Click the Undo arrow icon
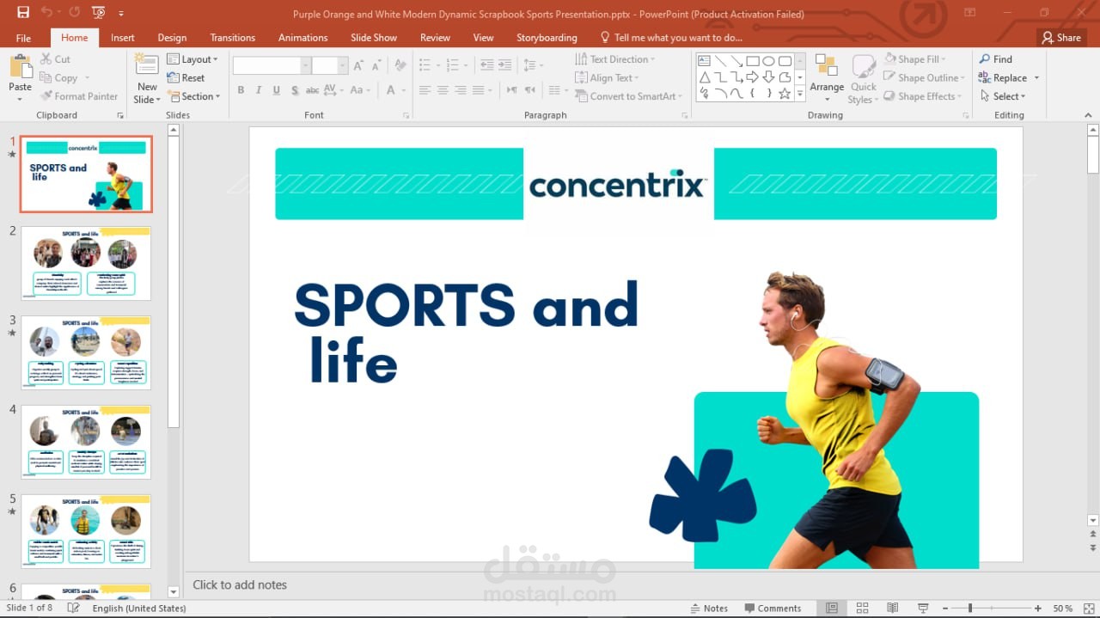This screenshot has height=618, width=1100. point(46,13)
